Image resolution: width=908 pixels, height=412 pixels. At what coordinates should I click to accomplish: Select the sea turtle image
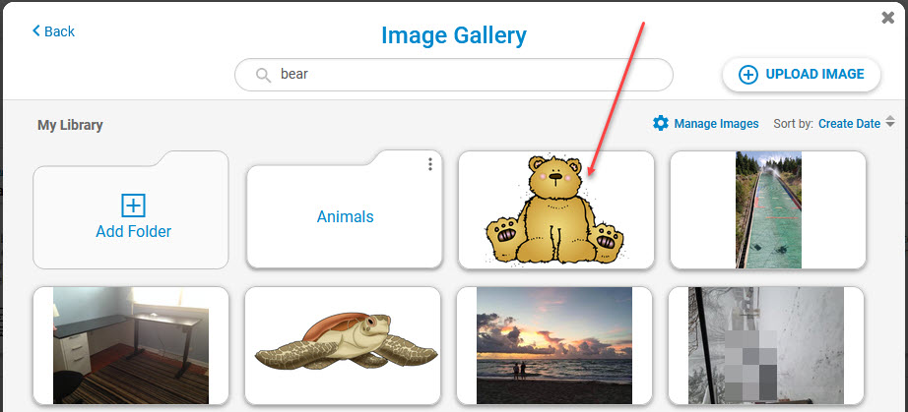point(342,344)
